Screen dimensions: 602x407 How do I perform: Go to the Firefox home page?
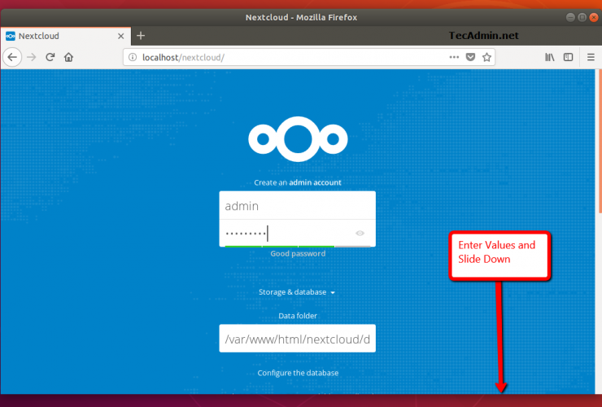point(69,57)
